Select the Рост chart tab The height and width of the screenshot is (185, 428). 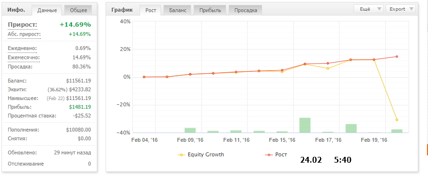pyautogui.click(x=151, y=10)
